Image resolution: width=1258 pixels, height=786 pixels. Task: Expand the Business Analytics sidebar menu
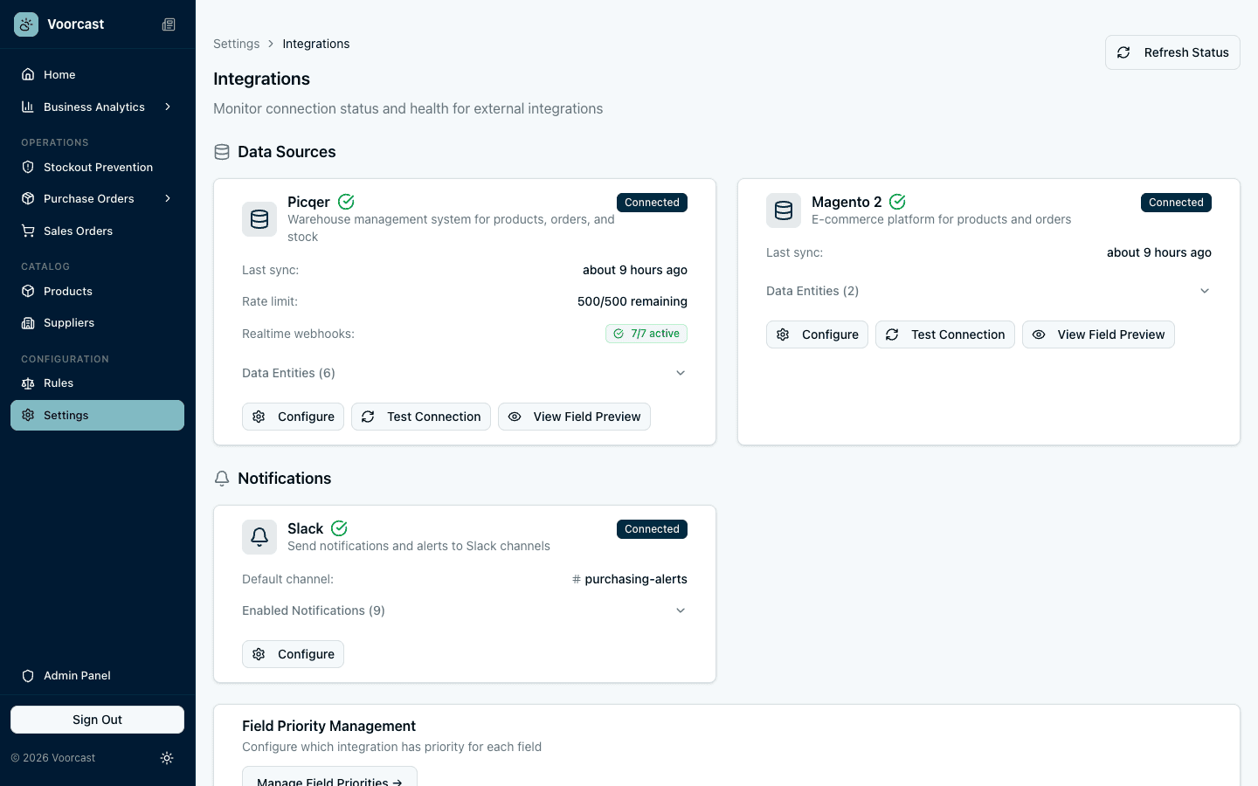93,107
